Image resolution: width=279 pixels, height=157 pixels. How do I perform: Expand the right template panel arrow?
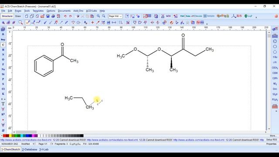click(x=276, y=111)
